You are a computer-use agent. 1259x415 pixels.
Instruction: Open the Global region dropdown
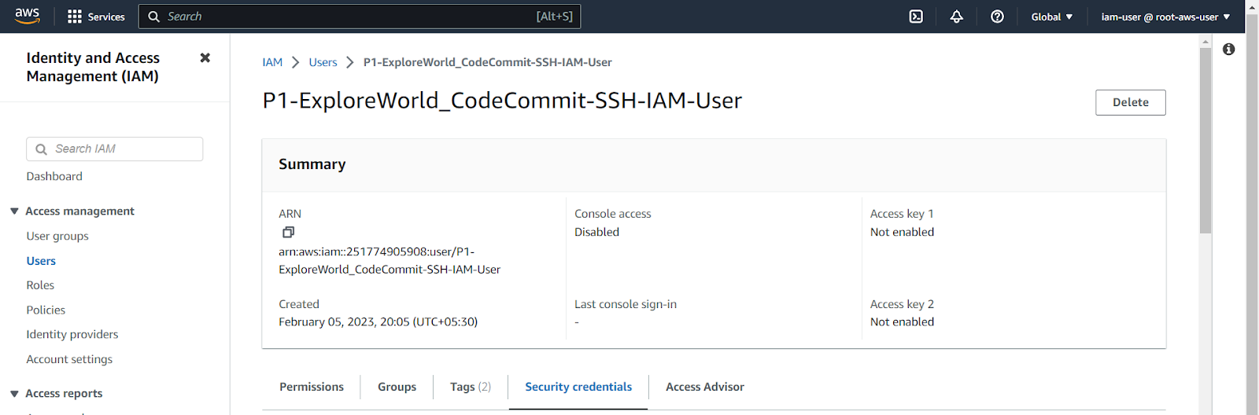tap(1052, 17)
